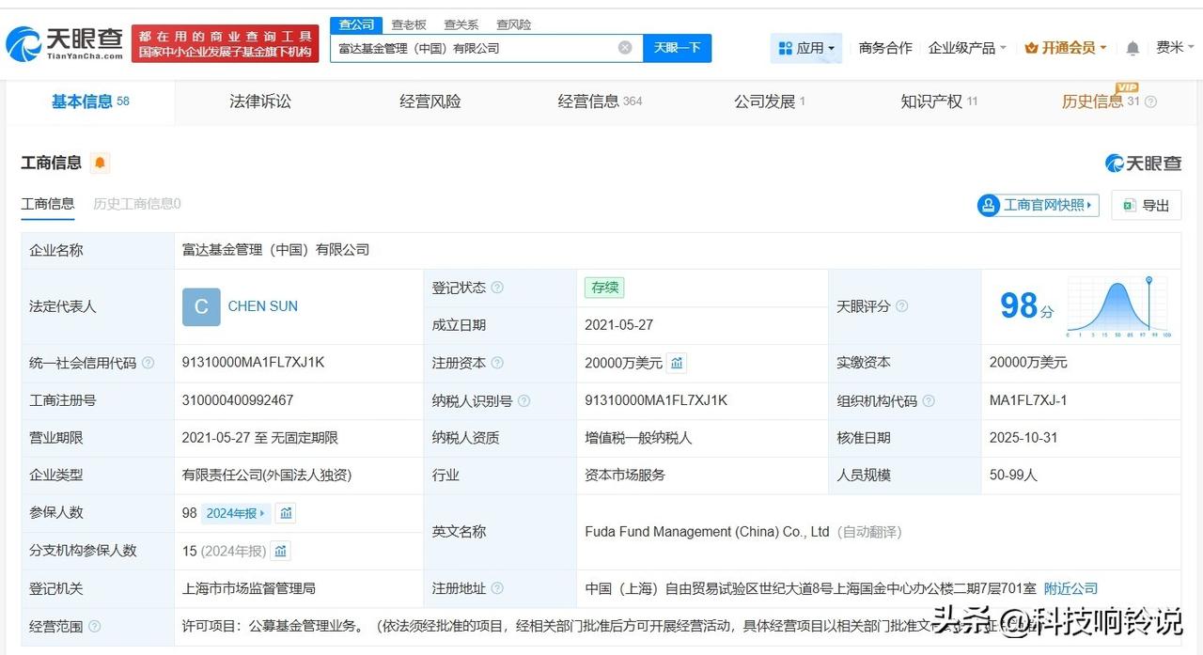
Task: Expand the 2024年报 dropdown for 参保人数
Action: [x=237, y=513]
